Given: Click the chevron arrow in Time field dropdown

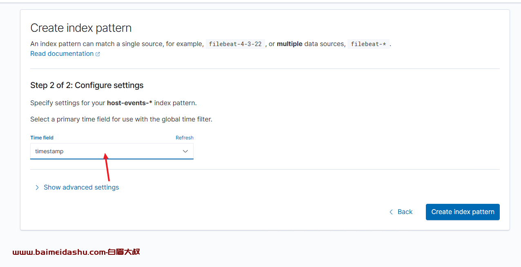Looking at the screenshot, I should pos(185,151).
